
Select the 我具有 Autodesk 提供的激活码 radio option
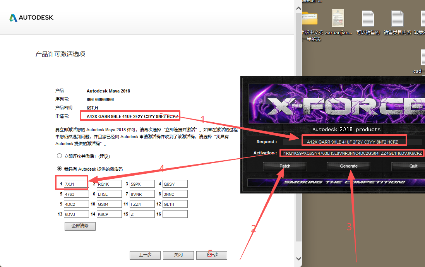[x=60, y=168]
